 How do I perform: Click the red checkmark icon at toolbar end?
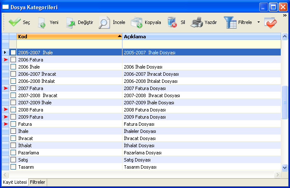pos(271,22)
